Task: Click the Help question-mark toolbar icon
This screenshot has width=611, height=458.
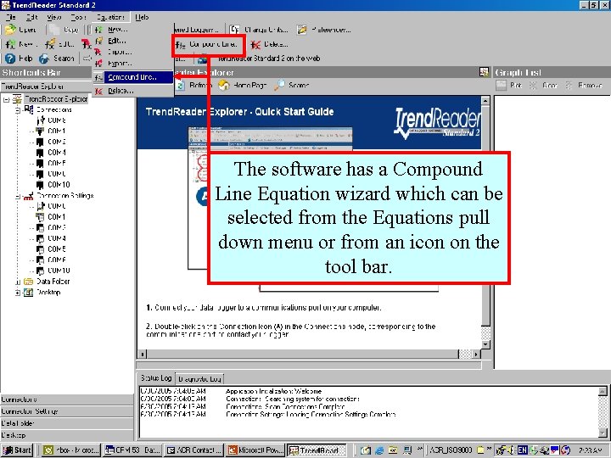Action: tap(10, 59)
